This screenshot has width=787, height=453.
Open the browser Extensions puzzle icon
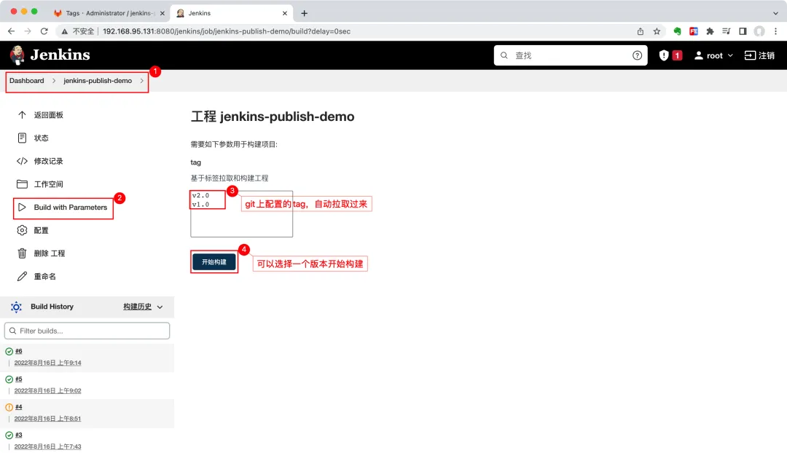point(710,31)
